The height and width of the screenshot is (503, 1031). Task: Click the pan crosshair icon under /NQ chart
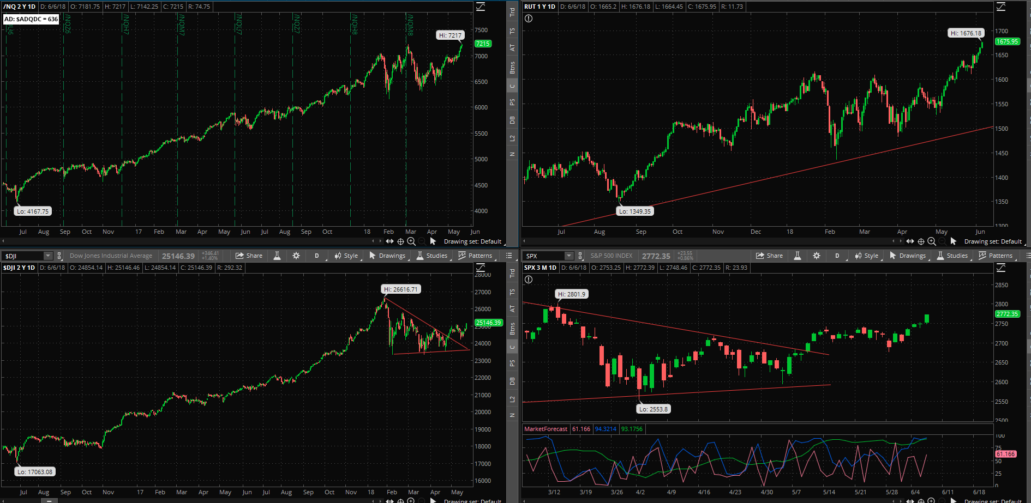[x=401, y=241]
